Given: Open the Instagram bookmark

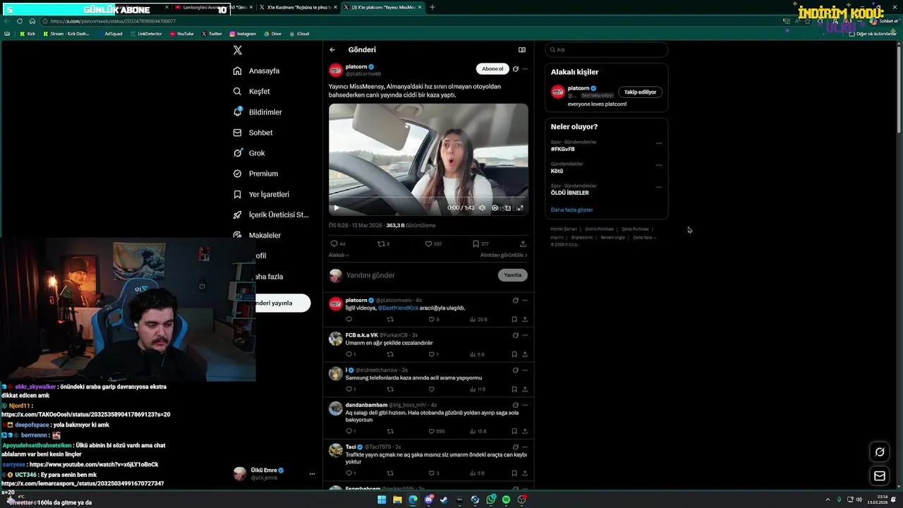Looking at the screenshot, I should coord(243,34).
